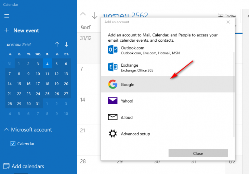The image size is (249, 174).
Task: Click the Microsoft account heading
Action: (31, 130)
